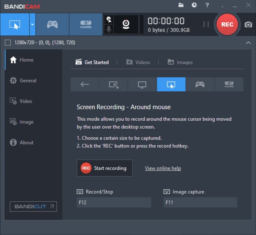256x235 pixels.
Task: Open the Images tab
Action: tap(180, 62)
